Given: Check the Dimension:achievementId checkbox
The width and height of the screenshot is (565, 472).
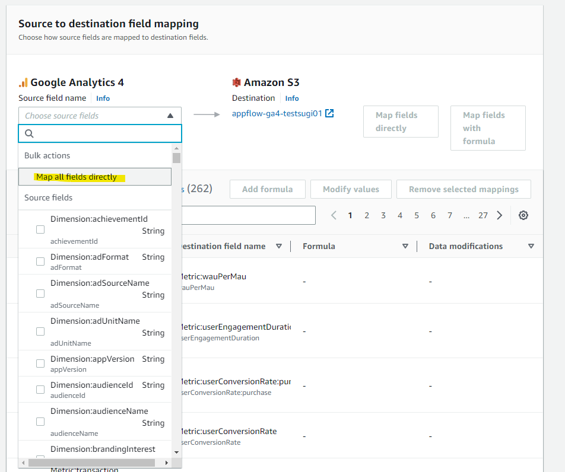Looking at the screenshot, I should pyautogui.click(x=40, y=229).
